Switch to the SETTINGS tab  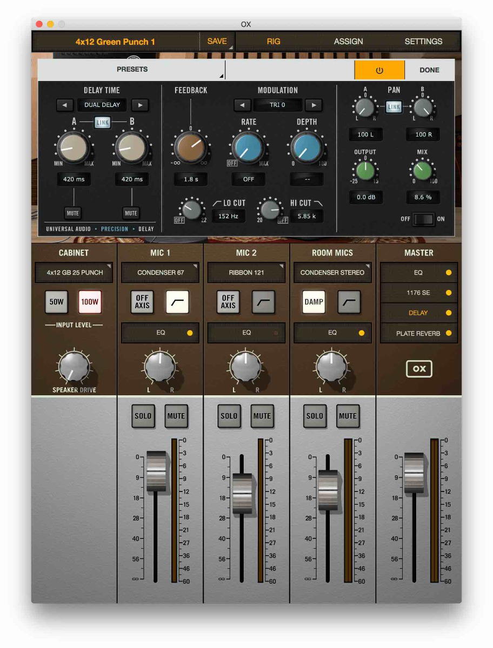tap(423, 42)
